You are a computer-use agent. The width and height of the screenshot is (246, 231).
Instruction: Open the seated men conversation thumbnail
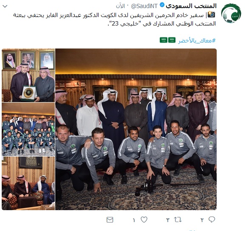click(28, 183)
